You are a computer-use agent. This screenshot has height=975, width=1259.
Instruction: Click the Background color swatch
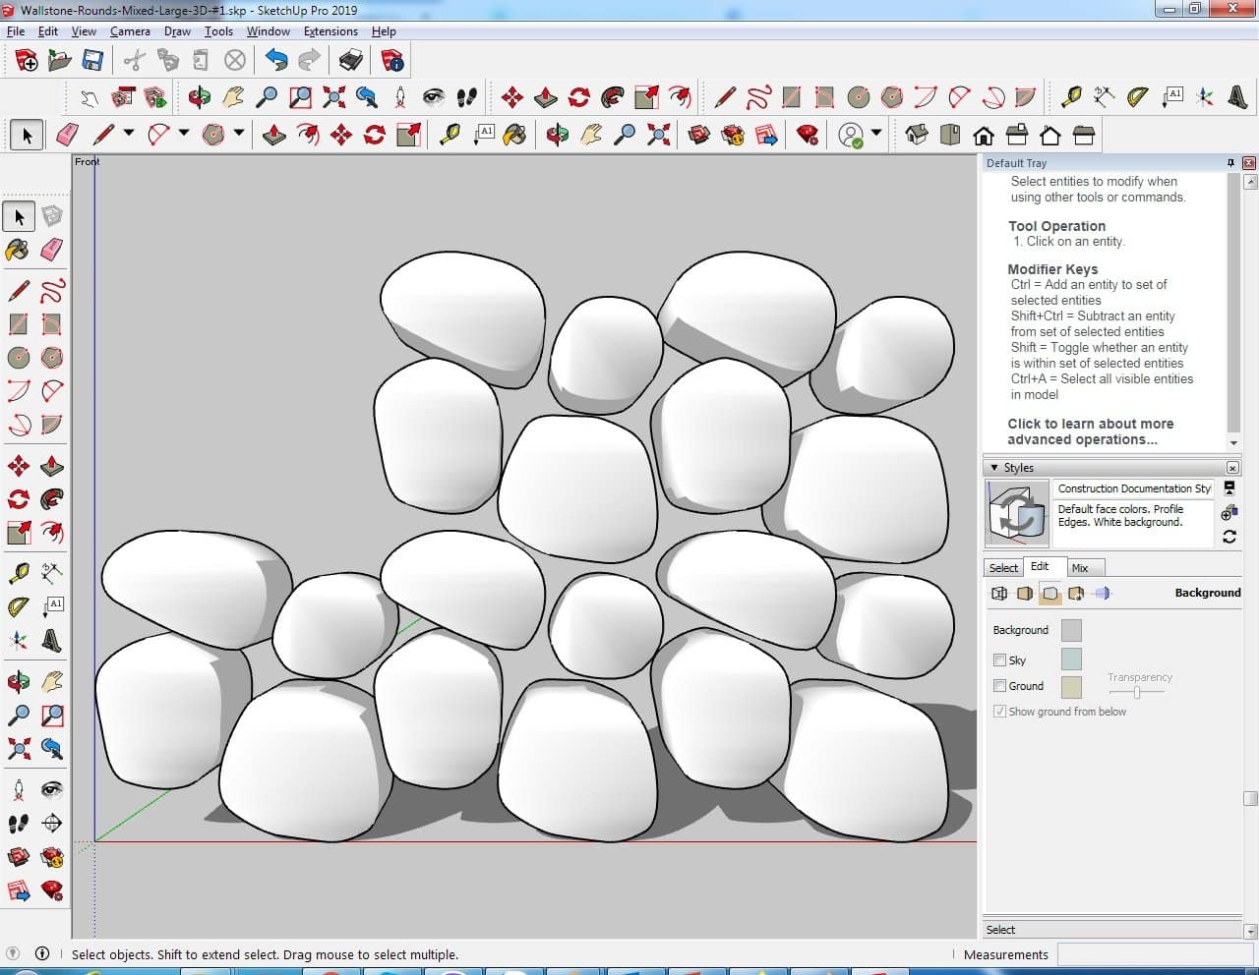coord(1071,630)
